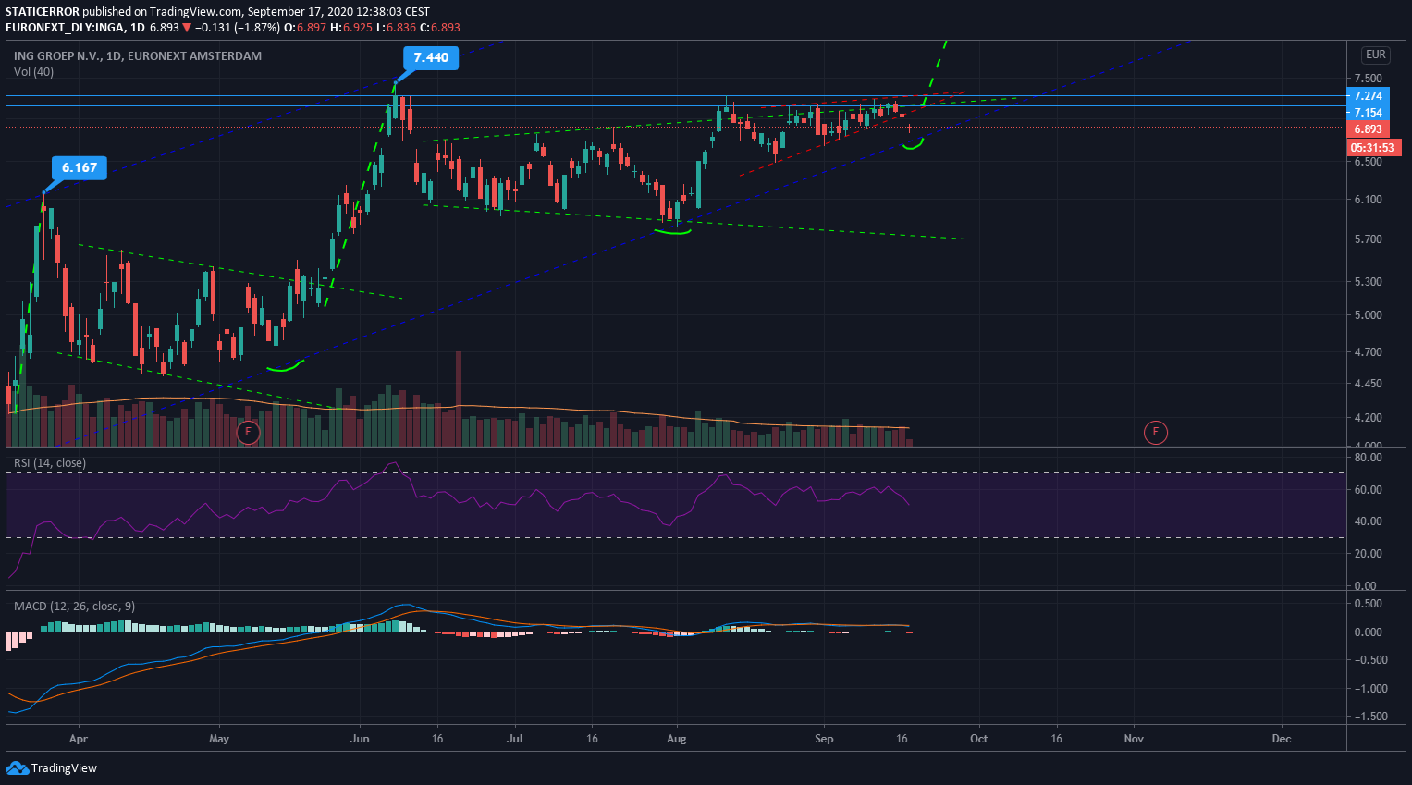Click the 4.450 price axis label
The image size is (1412, 785).
(x=1368, y=384)
